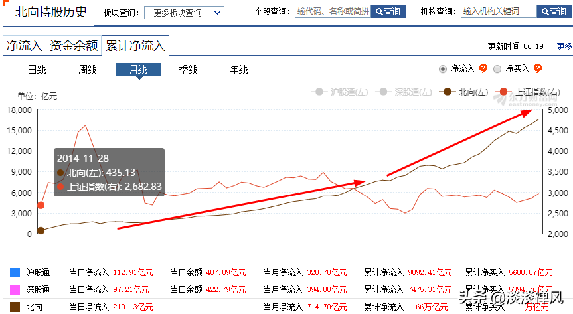Select the 年线 period
573x314 pixels.
coord(238,70)
